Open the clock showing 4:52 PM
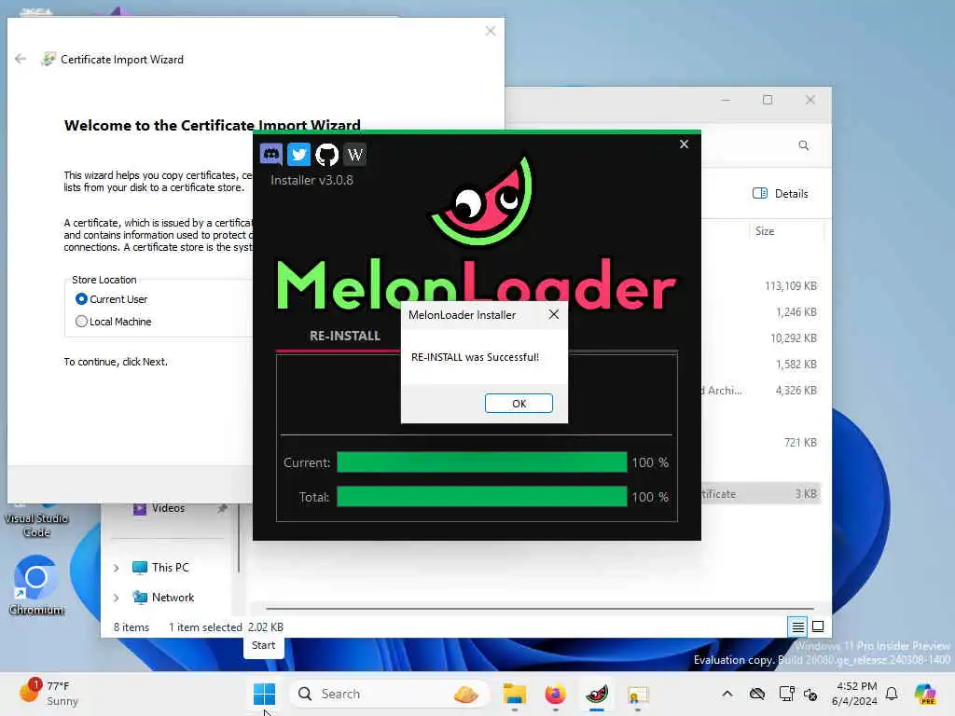The image size is (955, 716). tap(854, 694)
